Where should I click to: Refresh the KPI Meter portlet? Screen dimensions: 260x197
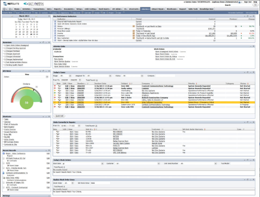pos(43,71)
